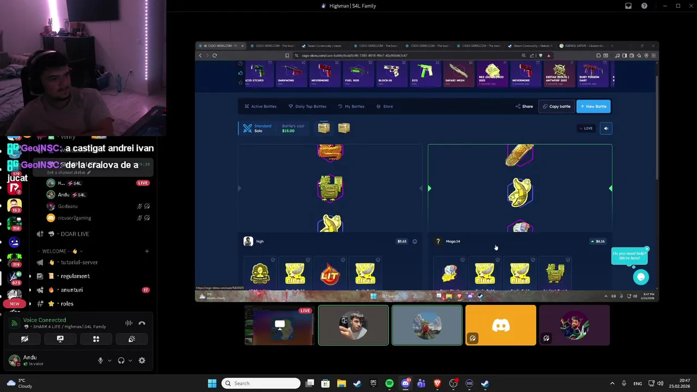
Task: Open Discord help in the title bar
Action: (644, 6)
